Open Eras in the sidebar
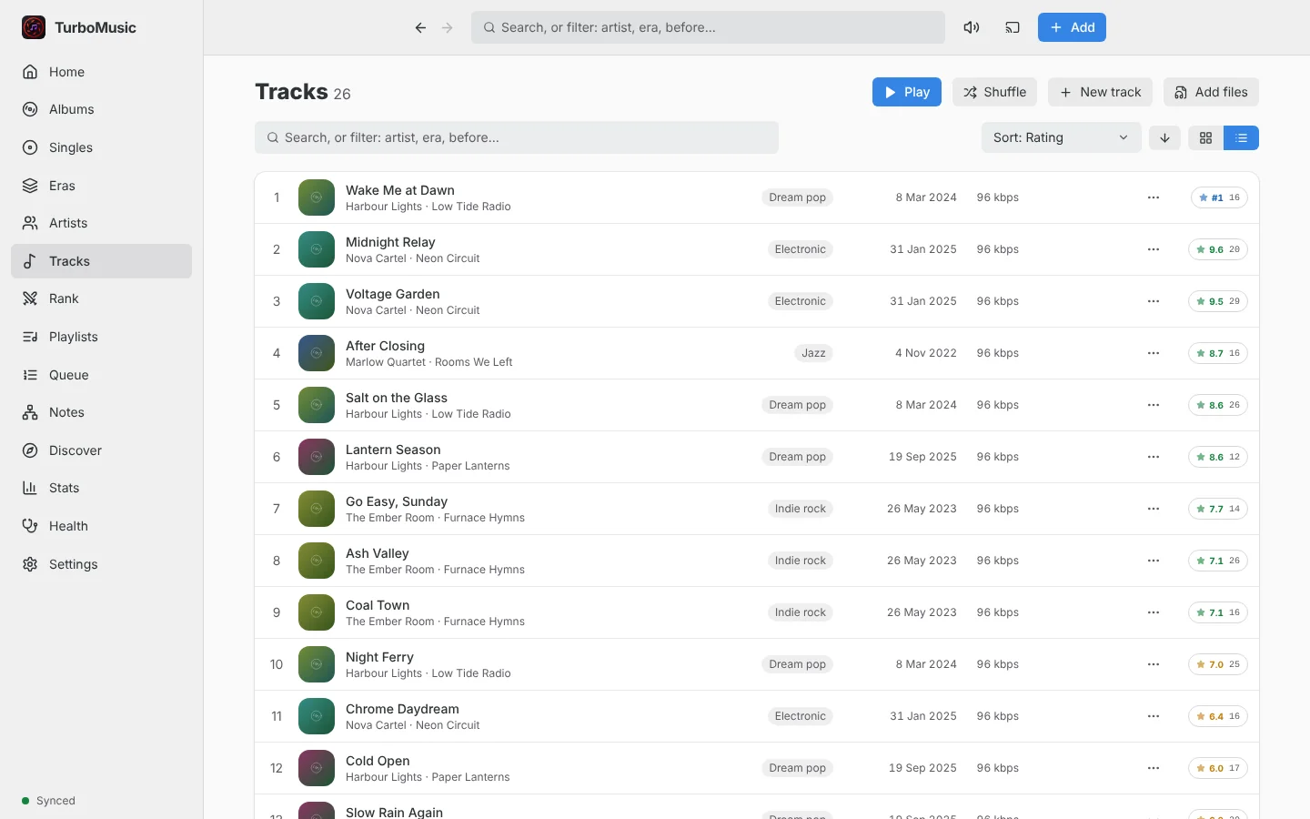 pyautogui.click(x=101, y=186)
